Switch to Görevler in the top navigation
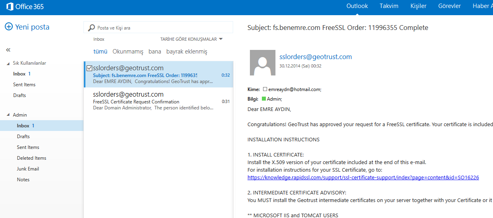Screen dimensions: 493x218 coord(449,6)
